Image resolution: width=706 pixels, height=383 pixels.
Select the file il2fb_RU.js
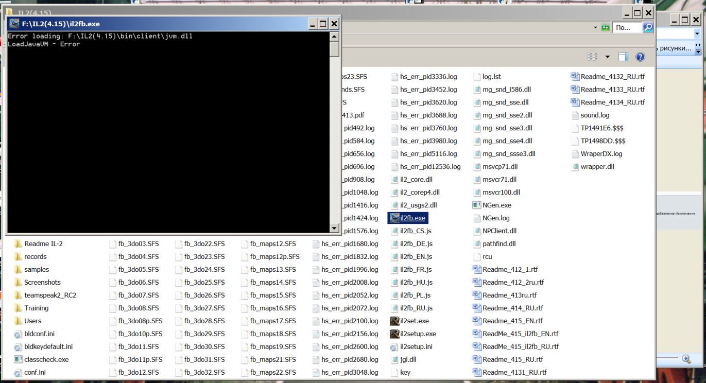click(412, 308)
